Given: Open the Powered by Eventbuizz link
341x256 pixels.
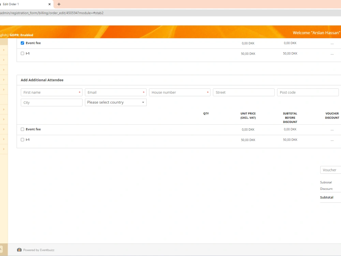Looking at the screenshot, I should [x=39, y=250].
